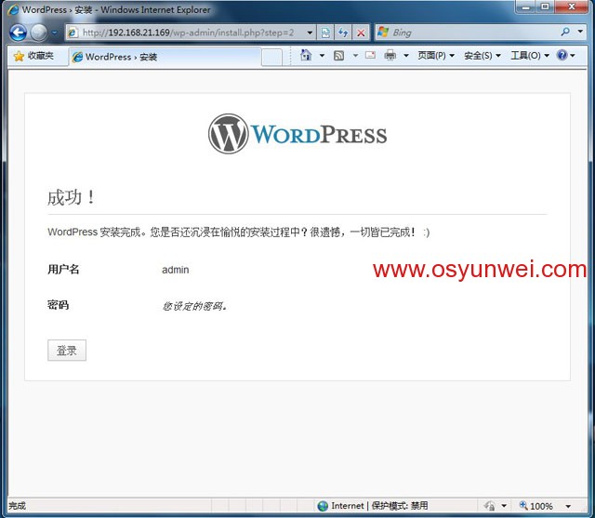The width and height of the screenshot is (595, 518).
Task: Open the recent pages dropdown beside Forward
Action: click(55, 33)
